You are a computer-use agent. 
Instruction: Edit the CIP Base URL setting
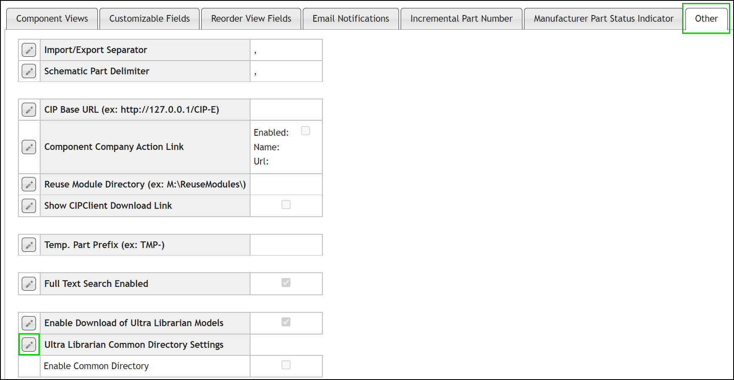click(x=28, y=109)
